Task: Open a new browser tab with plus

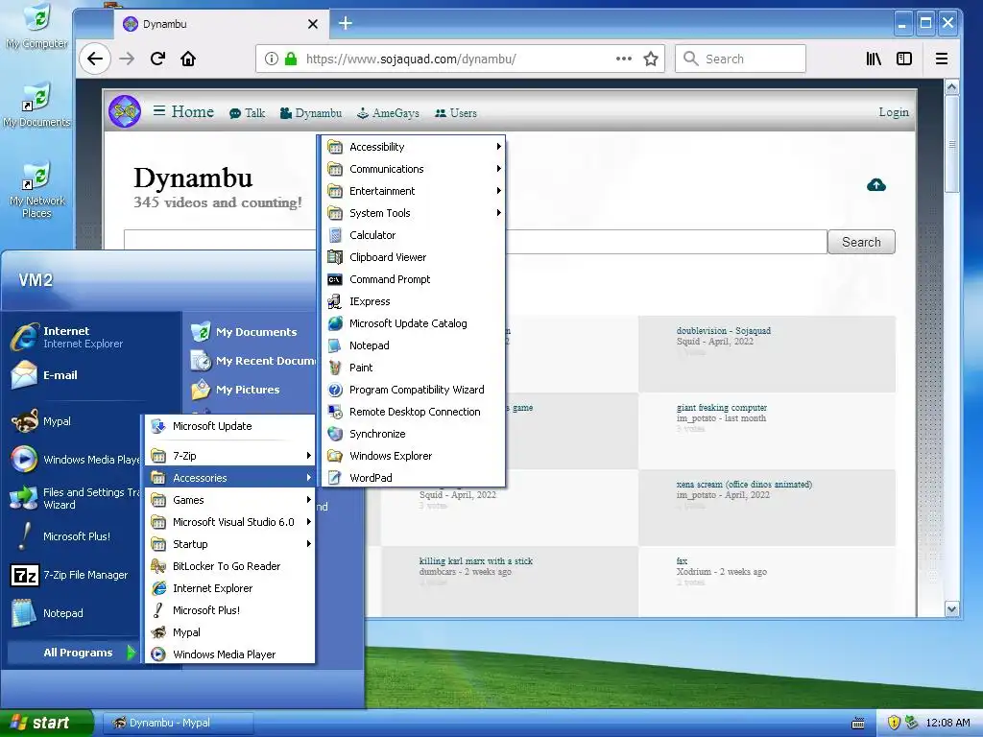Action: pyautogui.click(x=345, y=24)
